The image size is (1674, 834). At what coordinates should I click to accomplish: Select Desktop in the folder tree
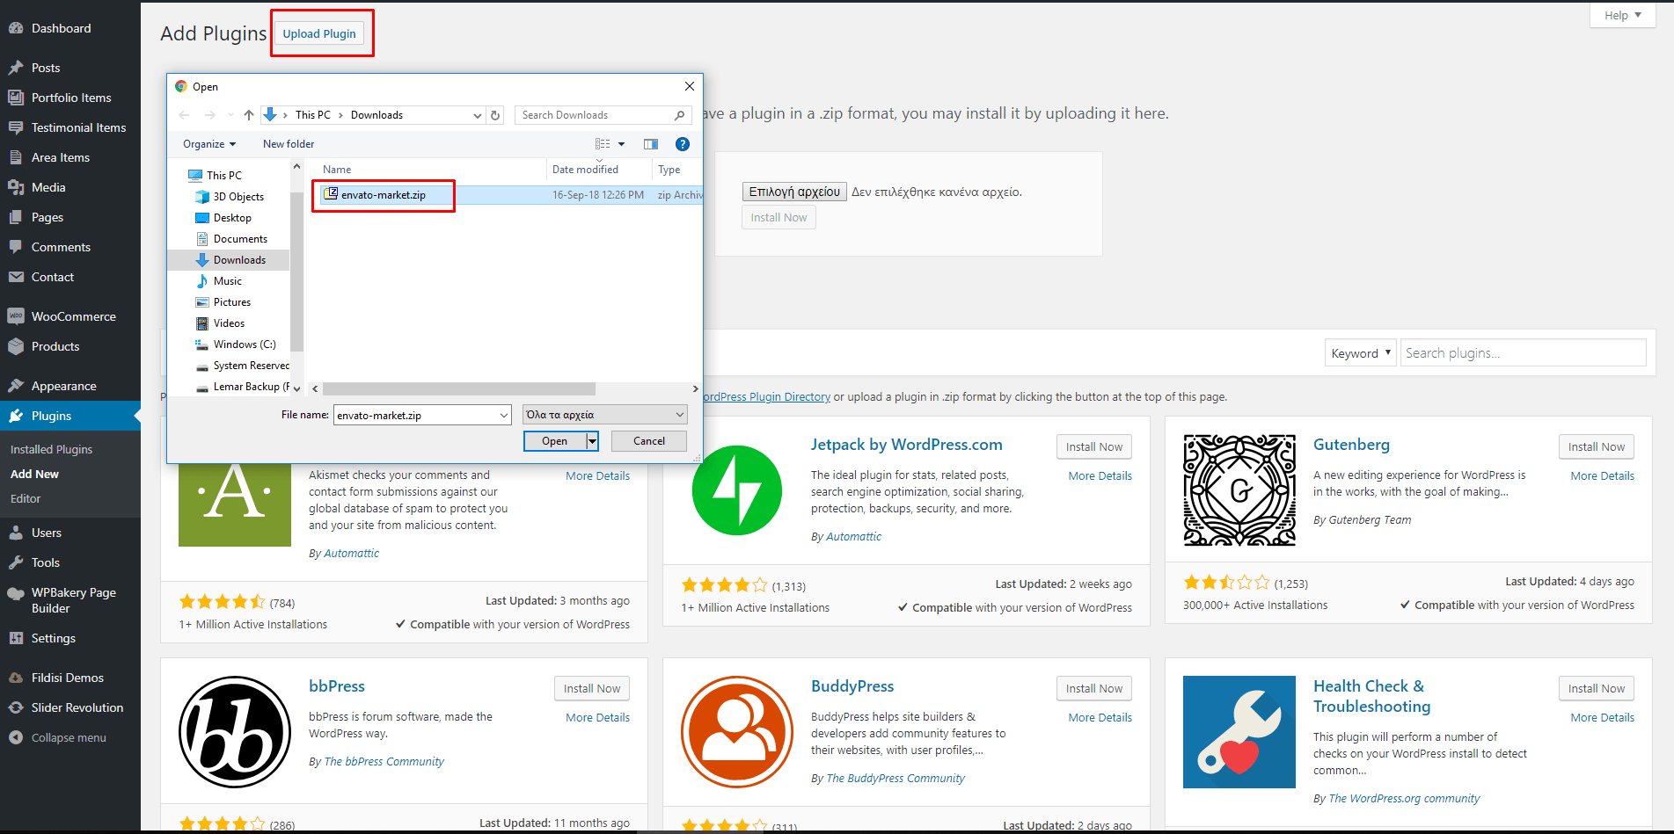tap(232, 218)
